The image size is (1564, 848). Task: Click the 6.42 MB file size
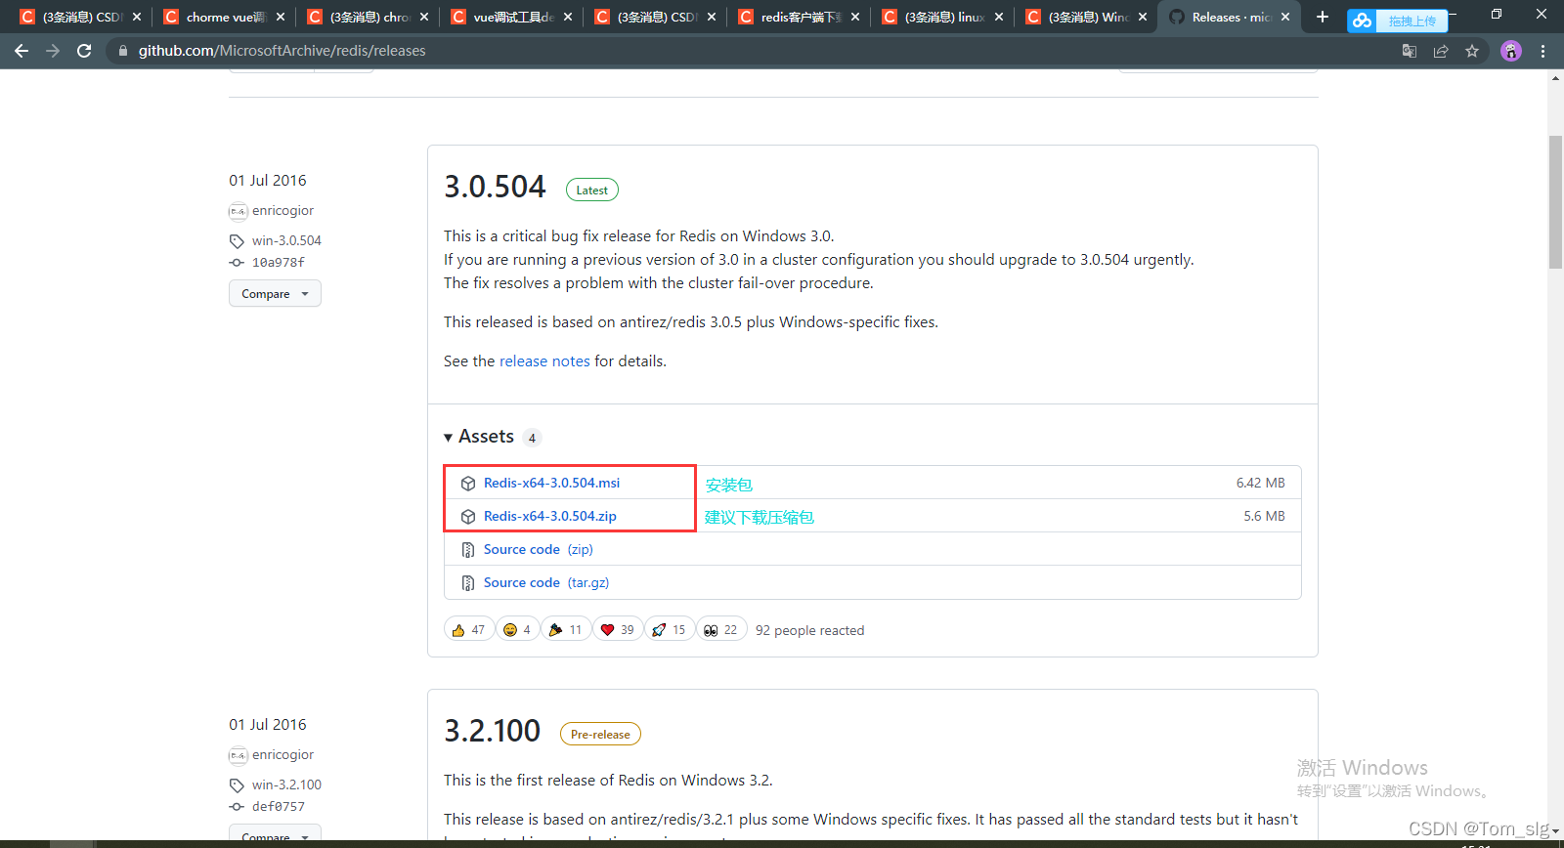[x=1260, y=483]
